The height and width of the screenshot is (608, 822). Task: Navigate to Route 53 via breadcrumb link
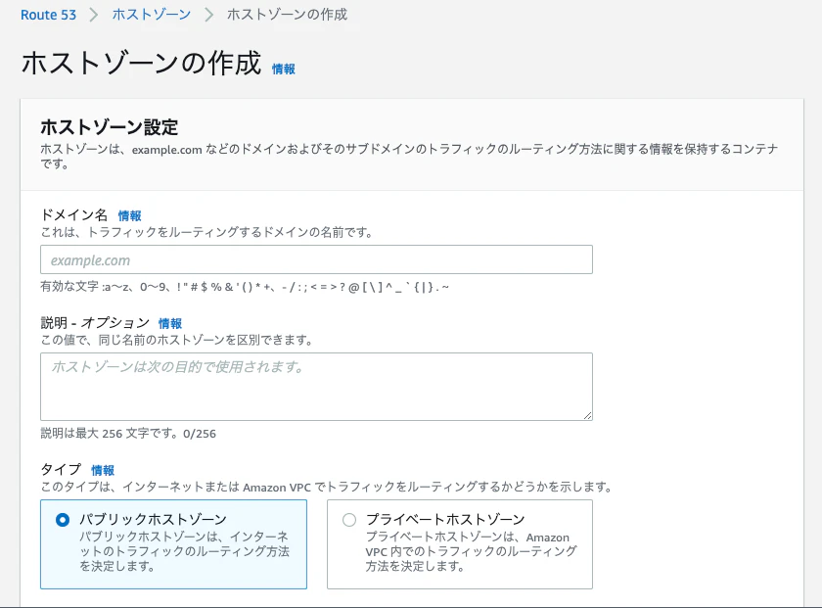[48, 16]
